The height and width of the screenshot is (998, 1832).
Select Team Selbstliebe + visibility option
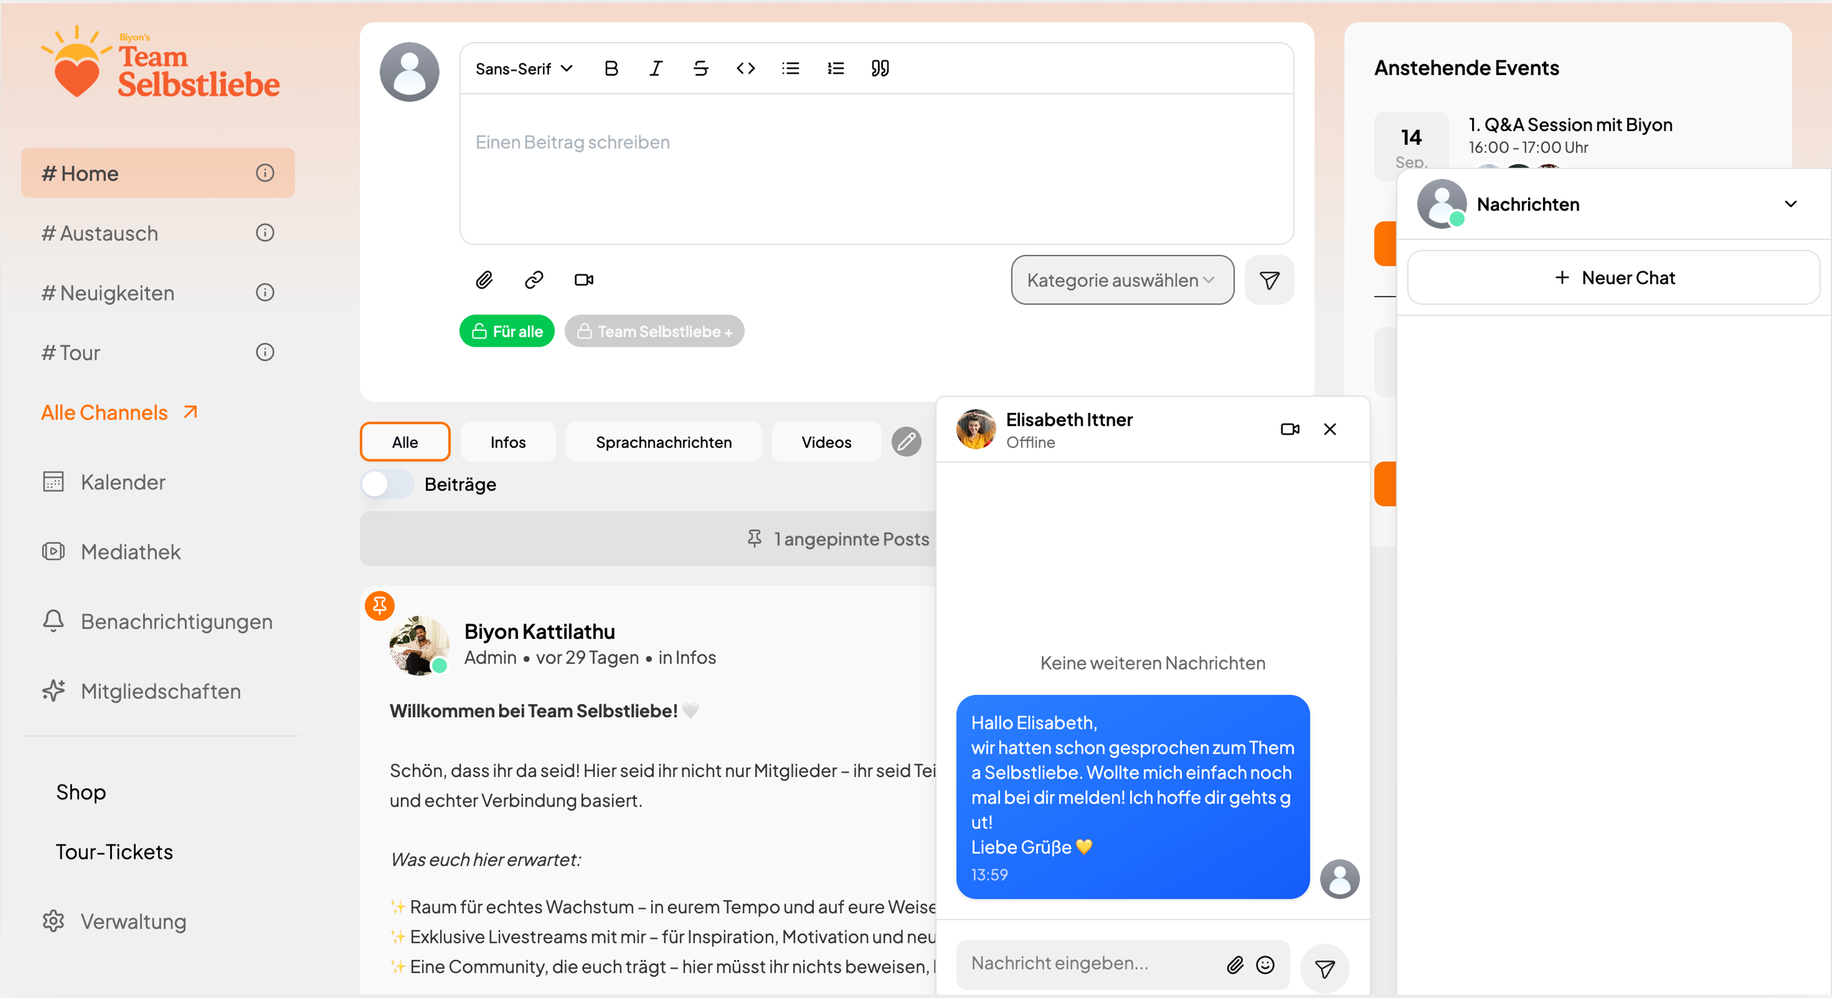653,331
